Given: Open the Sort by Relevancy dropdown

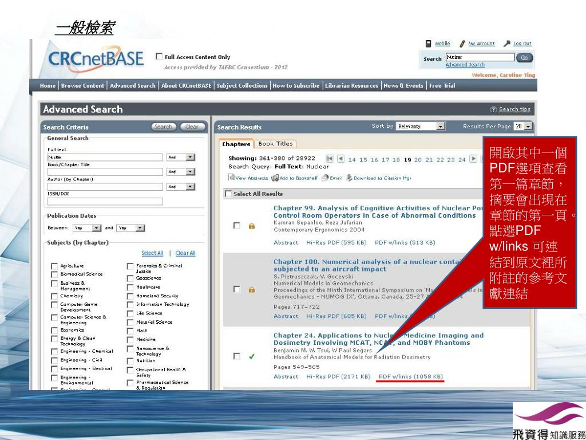Looking at the screenshot, I should click(x=421, y=127).
